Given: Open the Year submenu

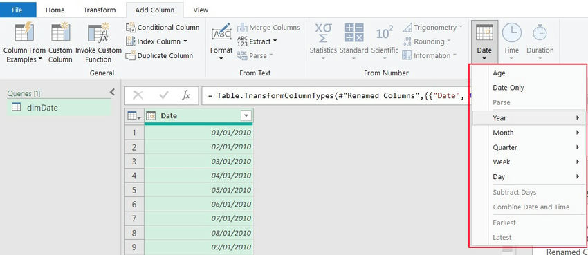Looking at the screenshot, I should 528,118.
